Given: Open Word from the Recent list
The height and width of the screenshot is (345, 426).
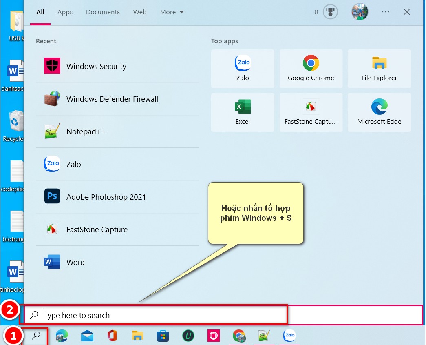Looking at the screenshot, I should [117, 262].
